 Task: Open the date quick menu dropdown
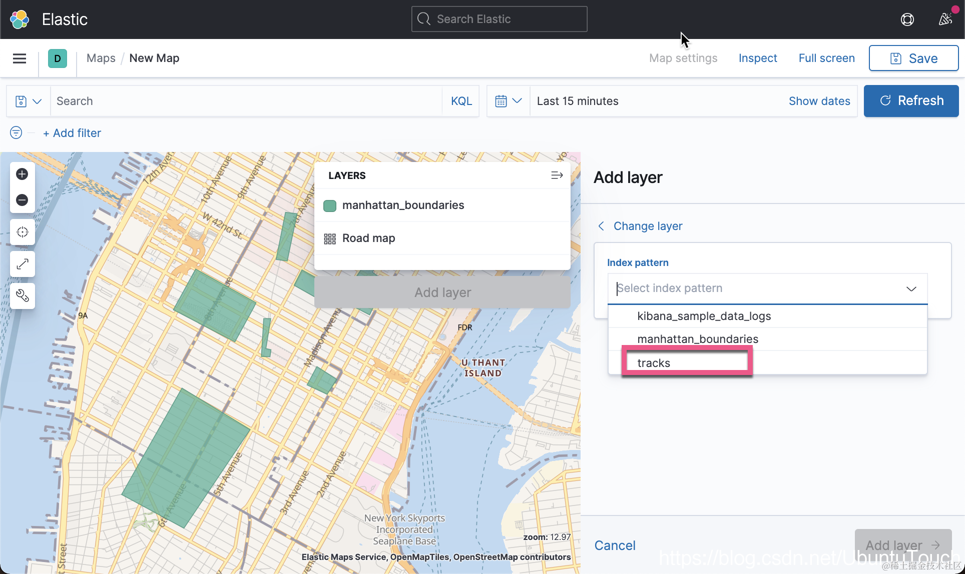(508, 101)
